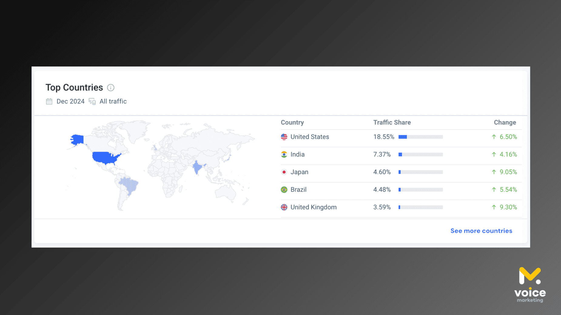This screenshot has width=561, height=315.
Task: Click the India traffic share bar
Action: click(420, 155)
